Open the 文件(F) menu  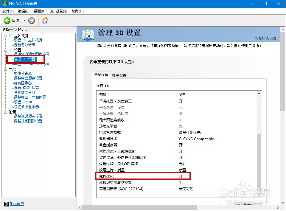coord(7,11)
